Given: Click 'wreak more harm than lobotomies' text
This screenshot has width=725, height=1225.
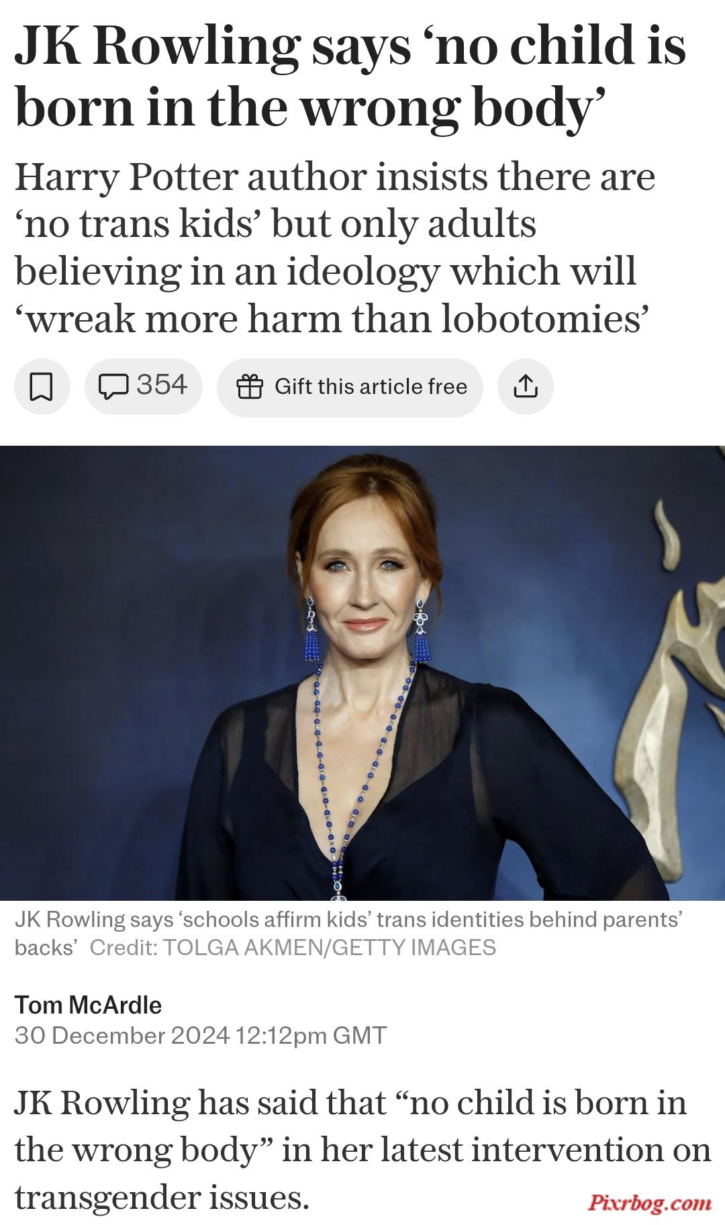Looking at the screenshot, I should [x=332, y=319].
